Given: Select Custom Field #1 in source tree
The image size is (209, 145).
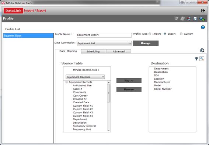Looking at the screenshot, I should click(83, 106).
